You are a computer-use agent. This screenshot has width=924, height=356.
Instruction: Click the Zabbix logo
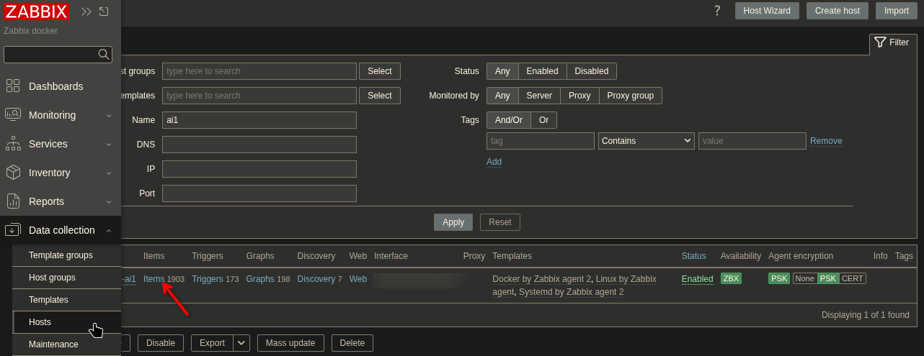tap(36, 12)
